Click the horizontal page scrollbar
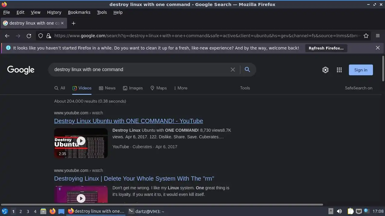 [162, 205]
